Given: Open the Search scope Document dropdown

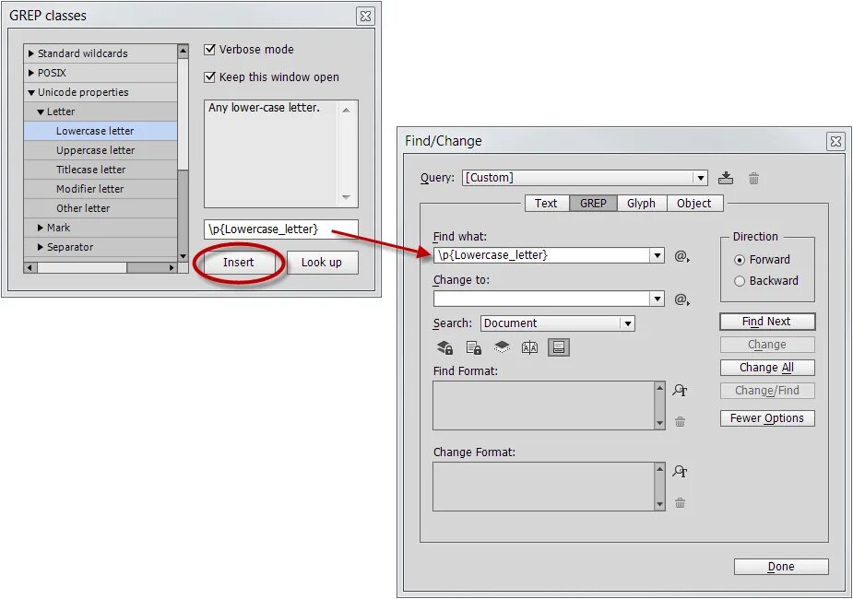Looking at the screenshot, I should point(628,323).
